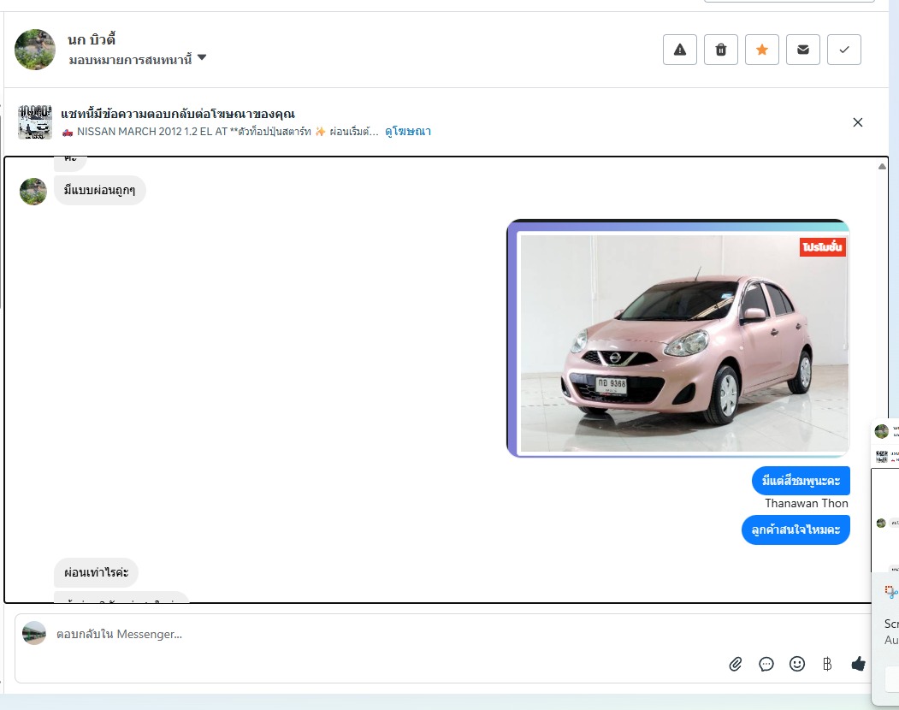Move conversation to trash with bin icon
Image resolution: width=899 pixels, height=710 pixels.
click(x=721, y=50)
